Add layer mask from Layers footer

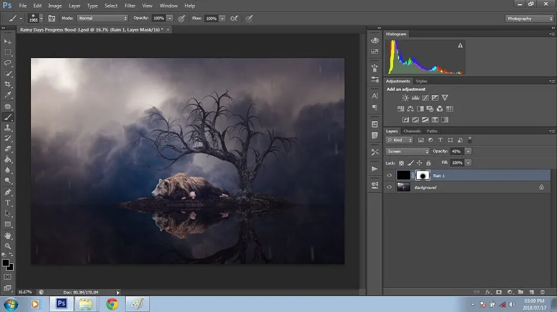[x=499, y=292]
